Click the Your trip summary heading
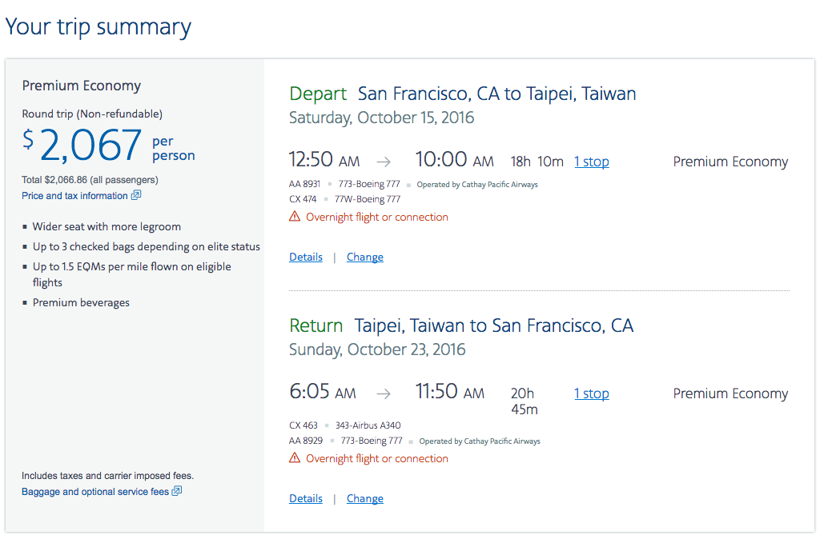This screenshot has width=836, height=547. [98, 27]
